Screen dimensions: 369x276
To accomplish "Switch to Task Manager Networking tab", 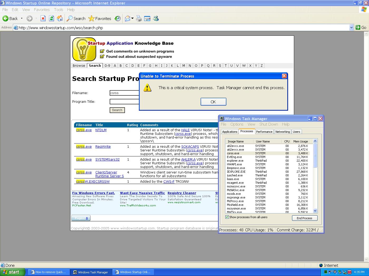I will [x=283, y=132].
